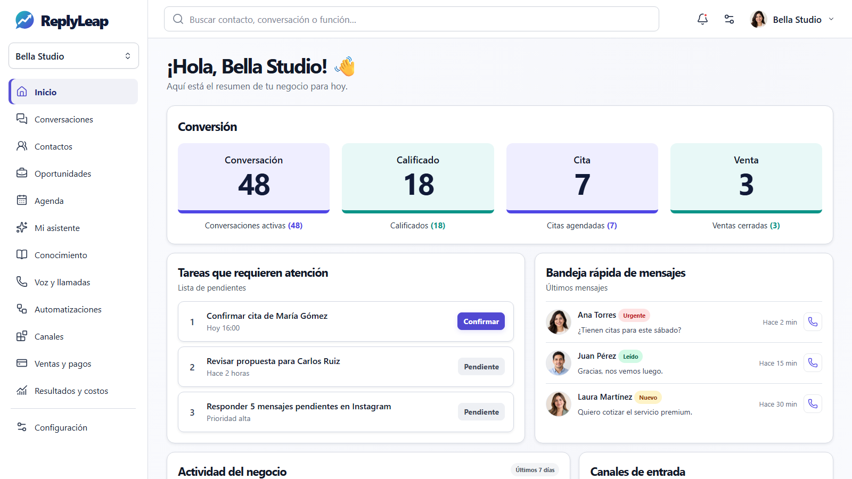
Task: Open Automatizaciones menu item
Action: click(x=73, y=309)
